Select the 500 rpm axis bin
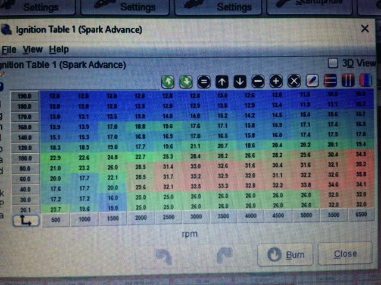The image size is (381, 285). tap(57, 218)
